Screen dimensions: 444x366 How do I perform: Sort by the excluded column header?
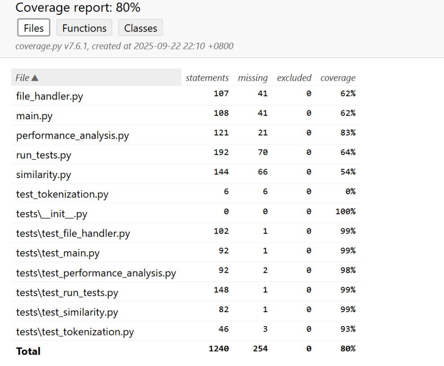point(294,78)
